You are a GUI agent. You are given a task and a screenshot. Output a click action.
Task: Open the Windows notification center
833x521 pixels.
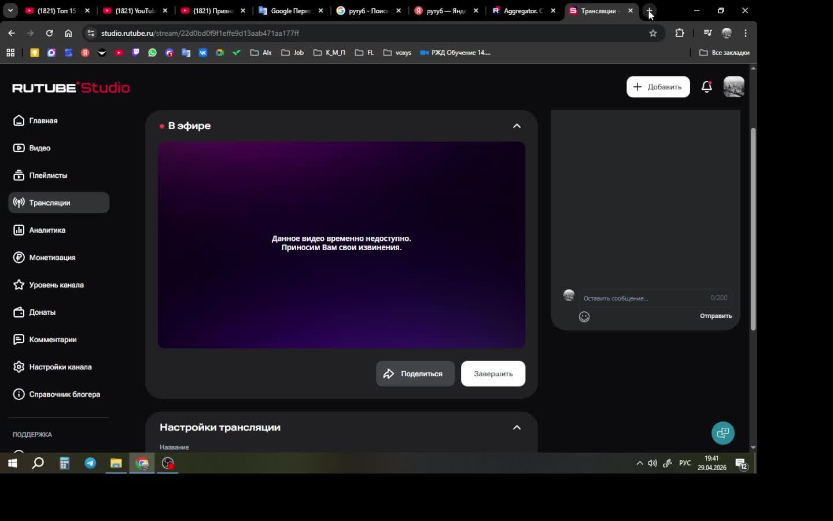click(x=742, y=464)
